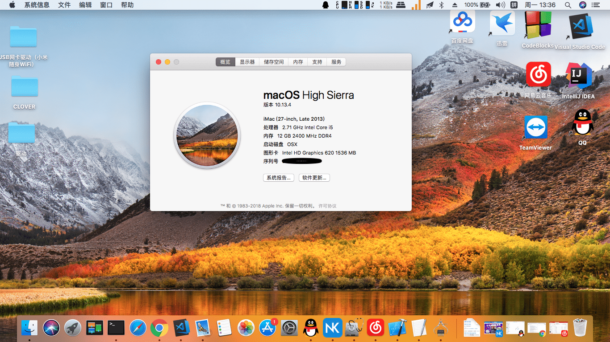Image resolution: width=610 pixels, height=342 pixels.
Task: Click the battery 100% status
Action: pyautogui.click(x=477, y=5)
